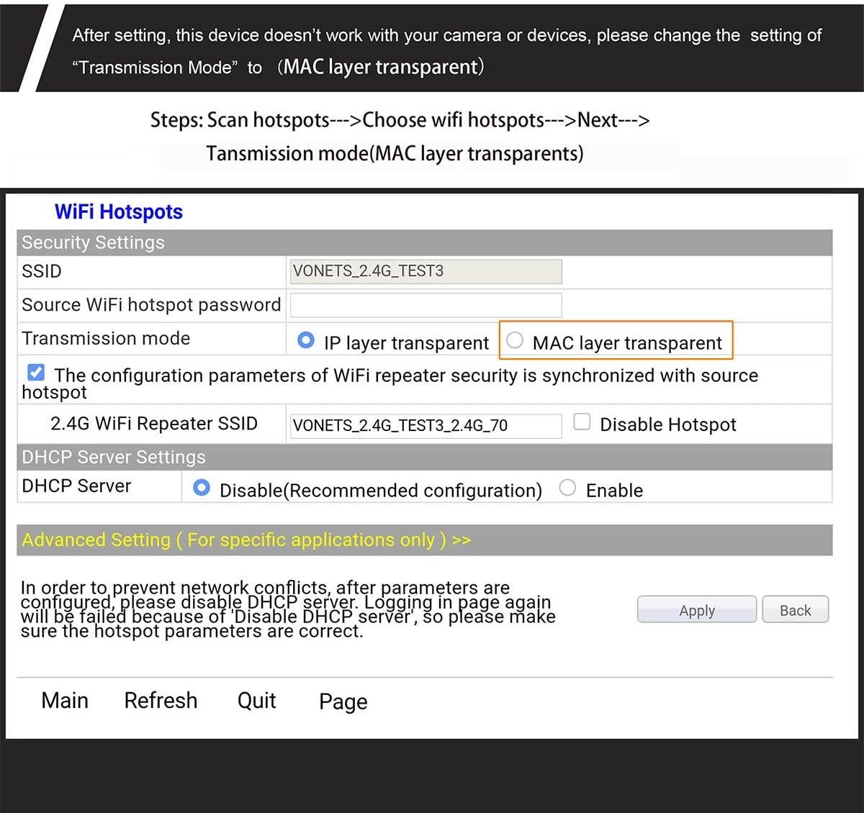864x813 pixels.
Task: Click the Security Settings section header
Action: pos(93,242)
